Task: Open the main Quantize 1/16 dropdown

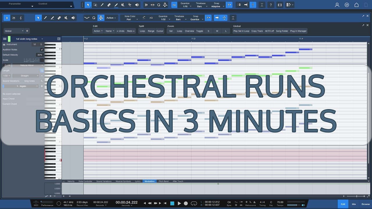Action: (185, 5)
